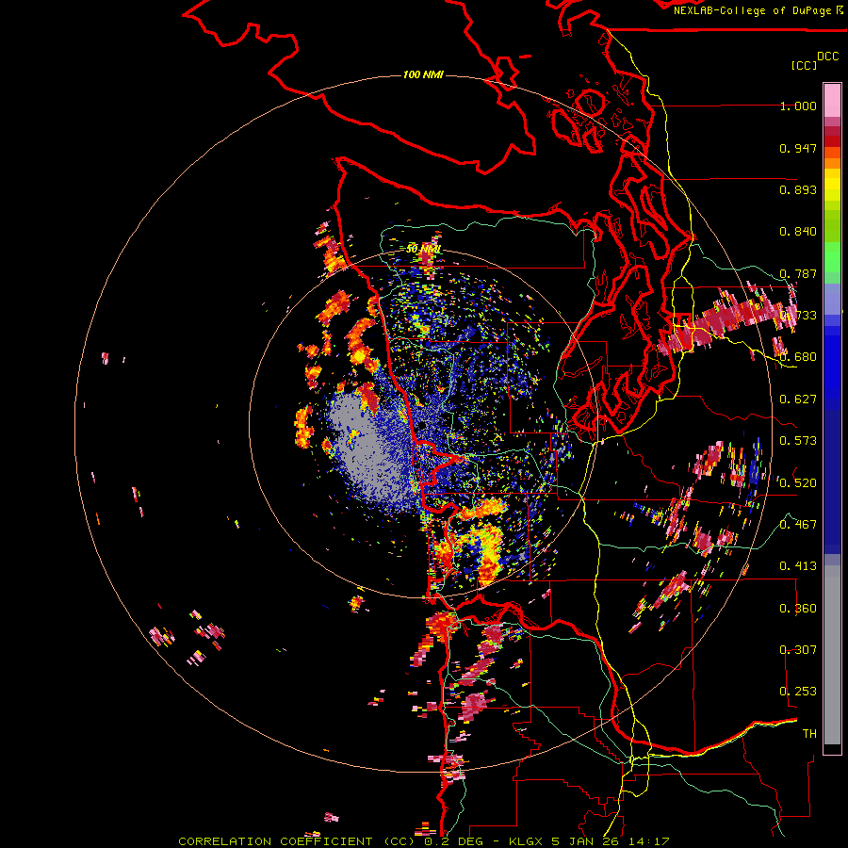The width and height of the screenshot is (848, 848).
Task: Click the 0.307 legend value
Action: point(798,650)
